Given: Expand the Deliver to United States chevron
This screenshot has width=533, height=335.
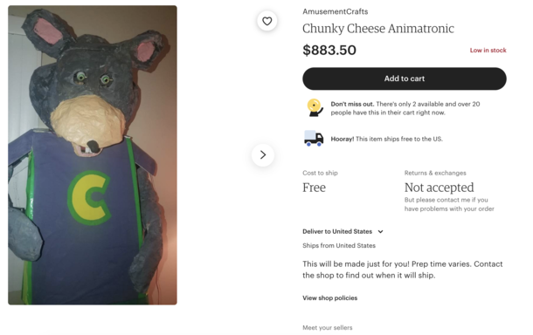Looking at the screenshot, I should click(x=380, y=231).
